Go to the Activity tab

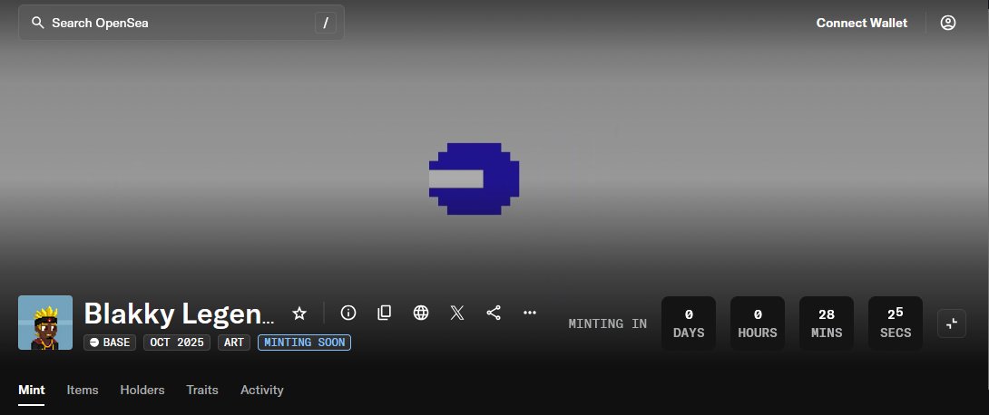pyautogui.click(x=261, y=390)
